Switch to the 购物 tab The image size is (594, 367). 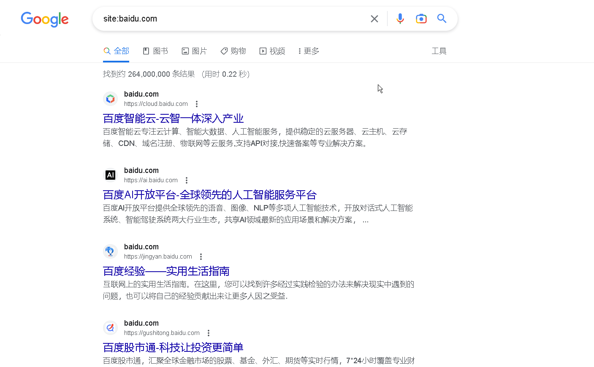[x=233, y=51]
